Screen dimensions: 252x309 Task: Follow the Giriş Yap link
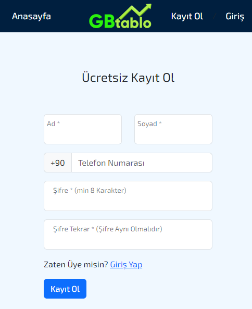pyautogui.click(x=126, y=265)
